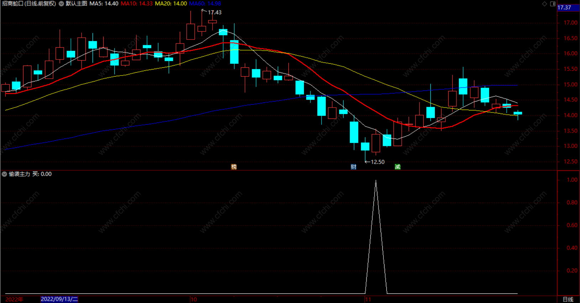Click the low price label 12.50
This screenshot has width=580, height=303.
click(x=377, y=162)
